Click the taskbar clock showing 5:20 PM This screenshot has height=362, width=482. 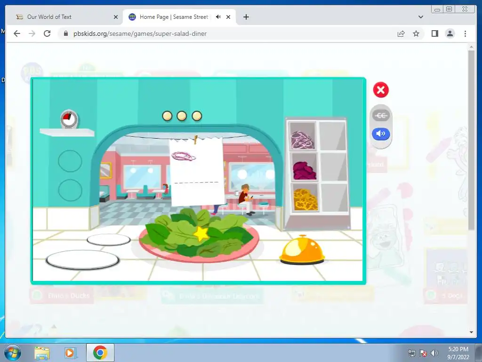coord(458,353)
